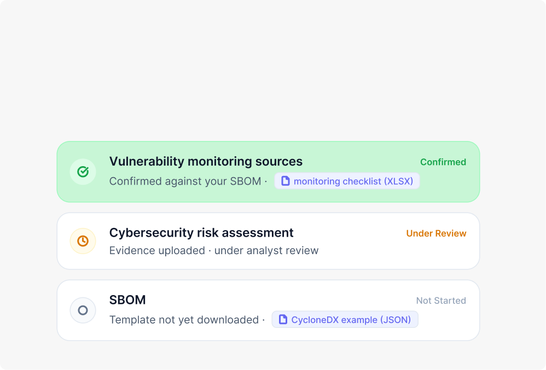The image size is (546, 370).
Task: Click 'Confirmed against your SBOM' text
Action: [x=185, y=181]
